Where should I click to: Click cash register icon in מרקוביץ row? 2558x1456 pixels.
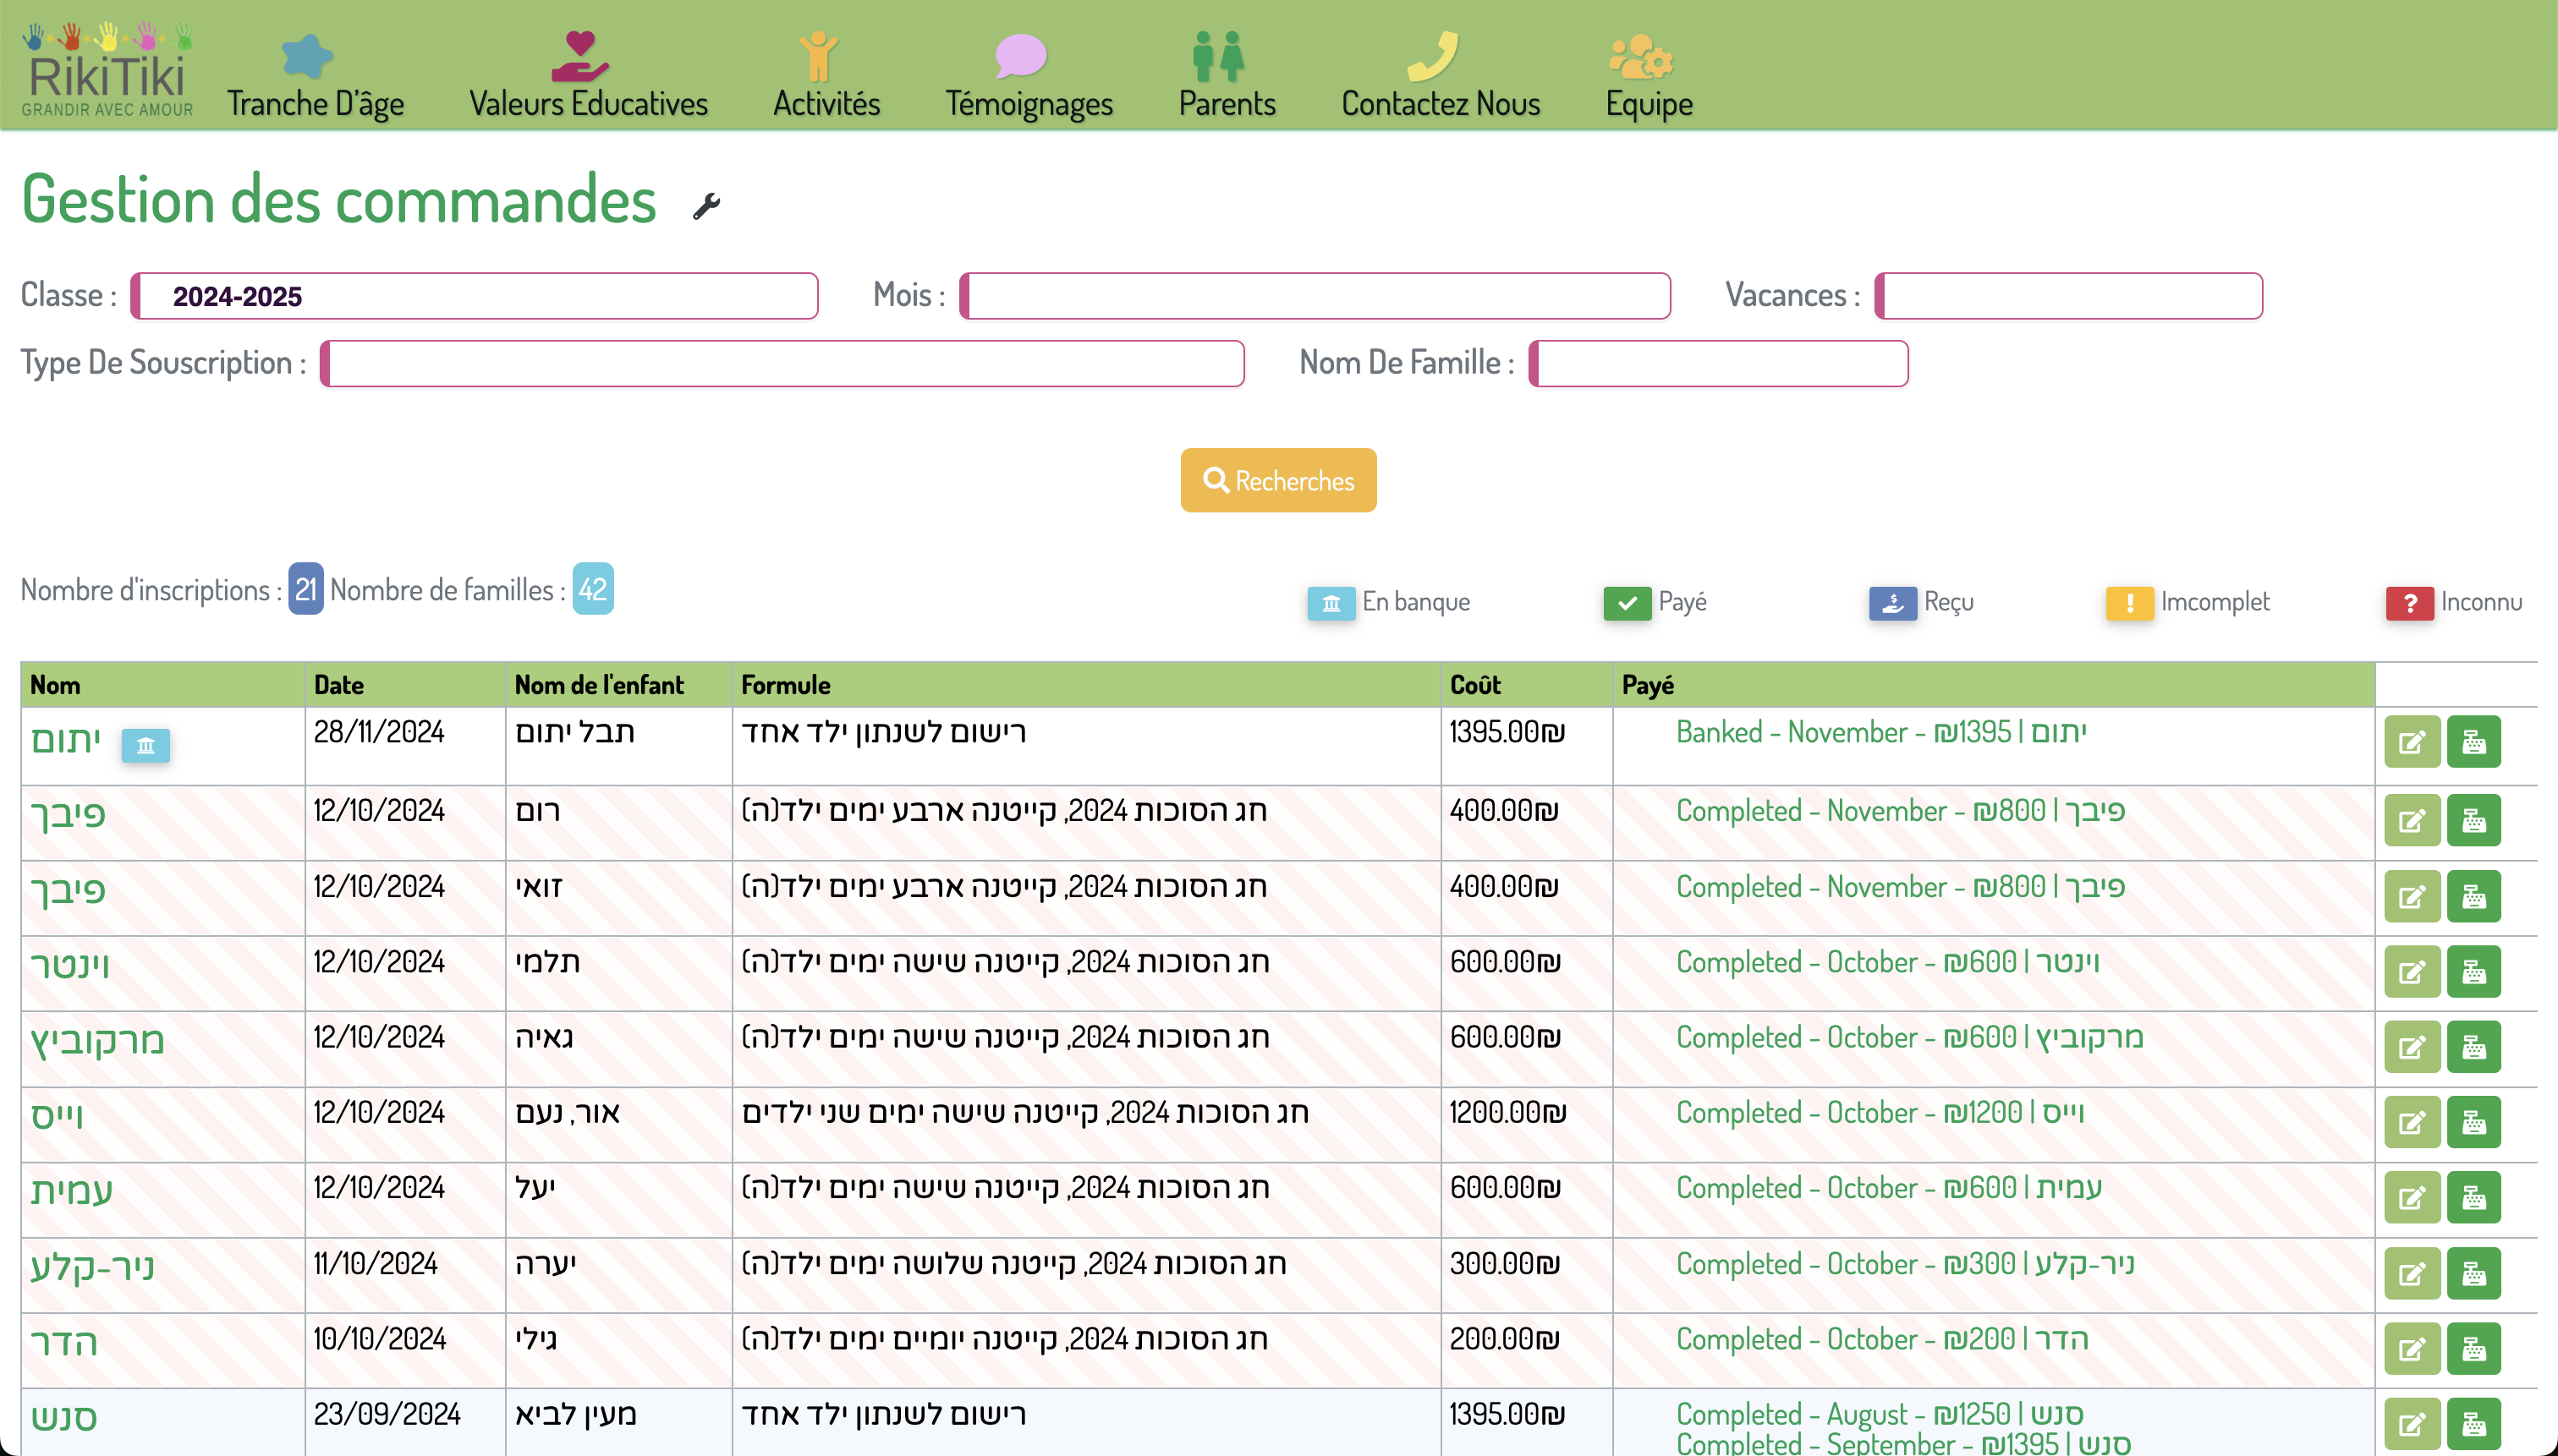point(2473,1047)
